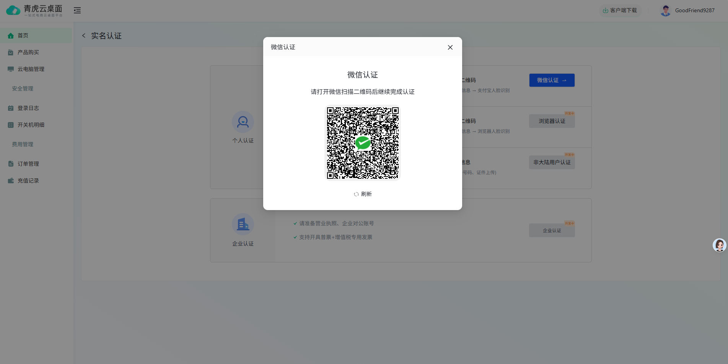Image resolution: width=728 pixels, height=364 pixels.
Task: Click the 费用管理 section label
Action: [23, 144]
